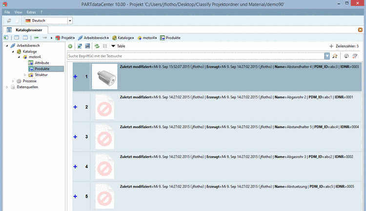Image resolution: width=366 pixels, height=211 pixels.
Task: Click the missing-image thumbnail of Abstandhalter 5
Action: pyautogui.click(x=104, y=137)
